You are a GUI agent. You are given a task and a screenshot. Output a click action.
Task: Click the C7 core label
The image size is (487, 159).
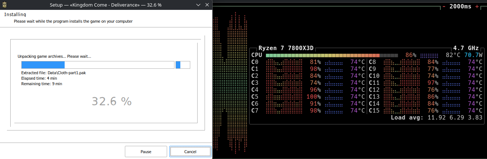pyautogui.click(x=255, y=111)
